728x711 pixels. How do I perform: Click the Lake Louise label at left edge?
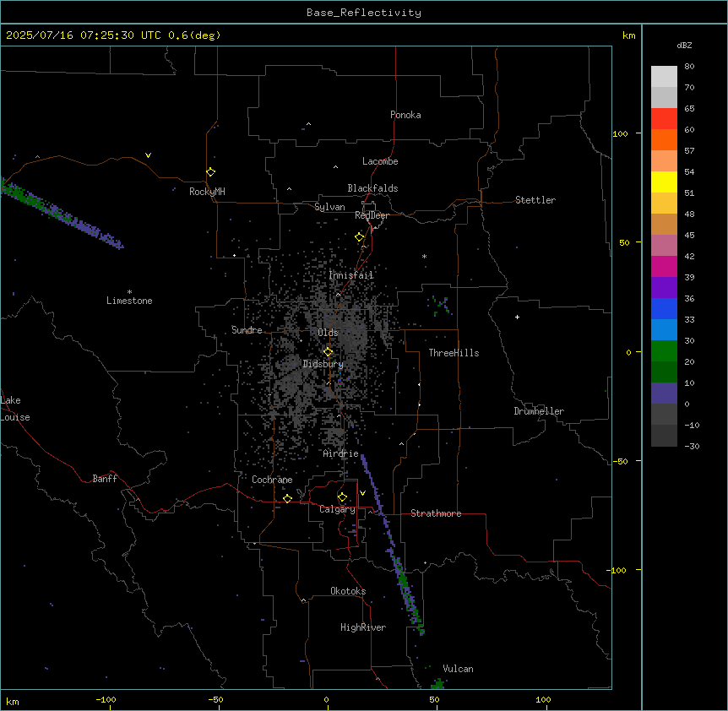15,409
